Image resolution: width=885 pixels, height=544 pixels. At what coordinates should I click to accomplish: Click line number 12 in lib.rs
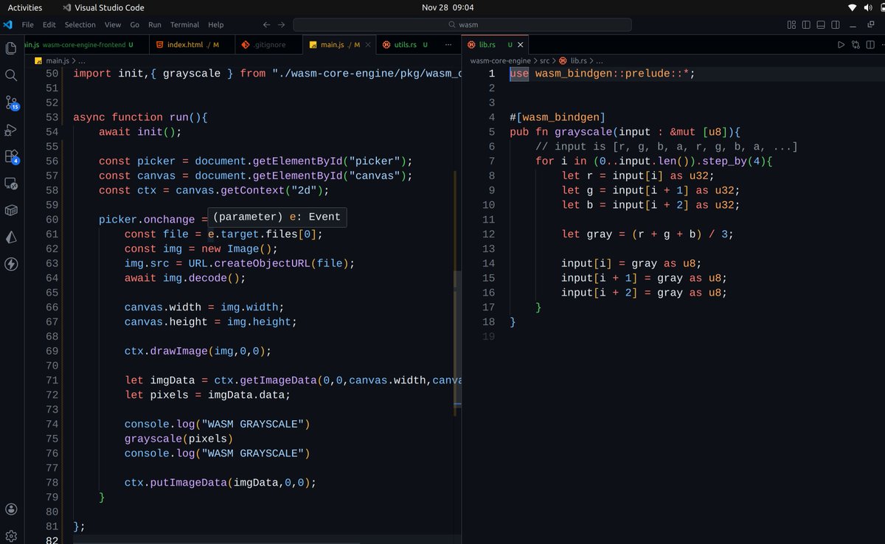488,234
